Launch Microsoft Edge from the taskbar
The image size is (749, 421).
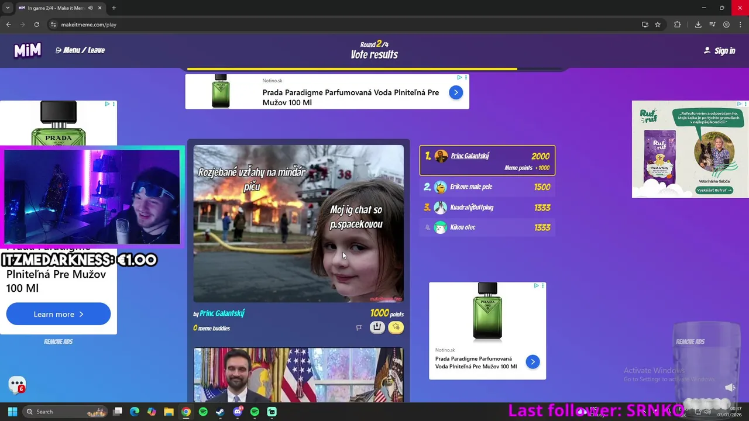135,412
